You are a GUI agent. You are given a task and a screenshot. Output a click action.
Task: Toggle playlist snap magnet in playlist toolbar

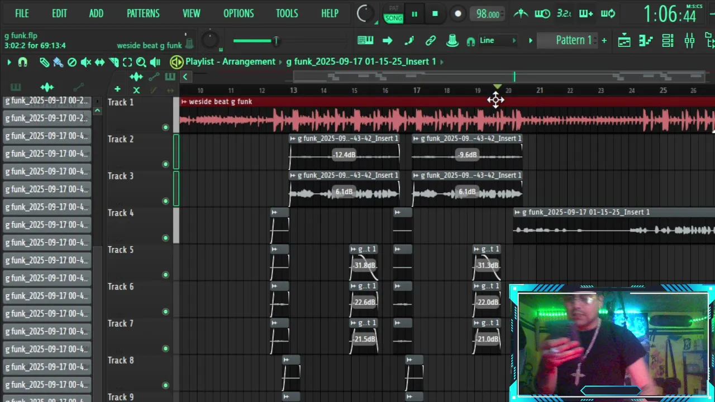point(22,62)
